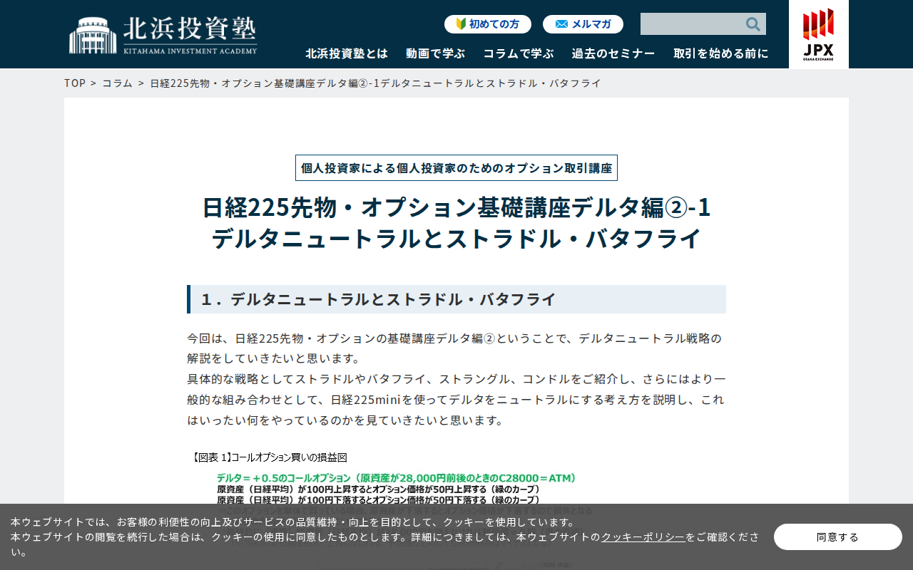Click the 個人投資家のためのオプション取引講座 label

[x=456, y=168]
